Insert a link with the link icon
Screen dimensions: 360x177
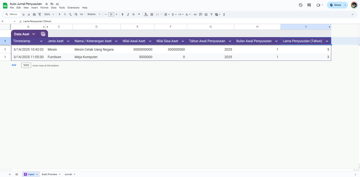point(195,14)
